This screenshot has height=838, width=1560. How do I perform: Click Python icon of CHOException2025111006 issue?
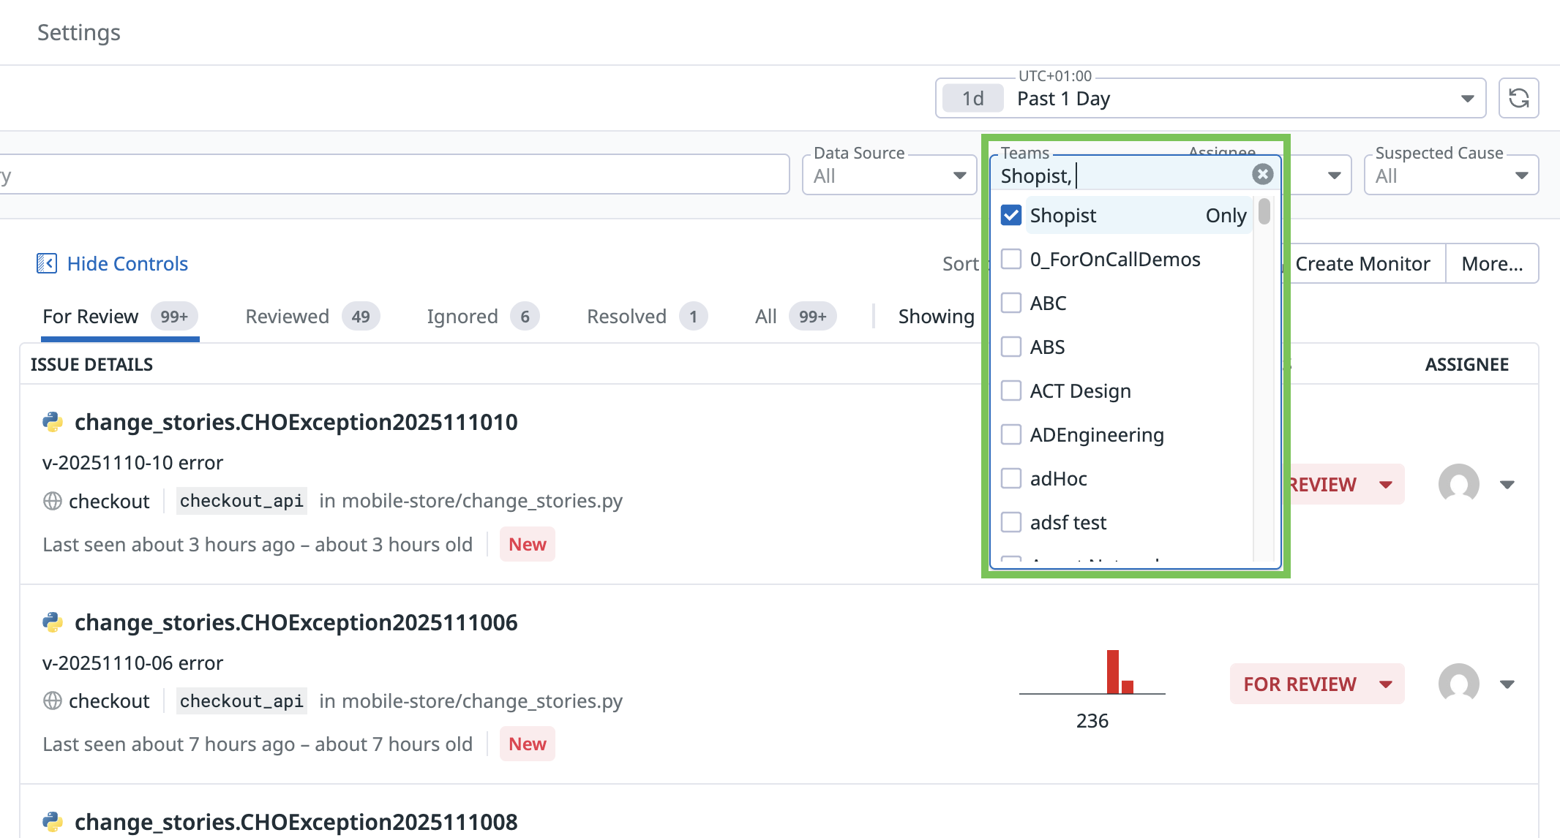53,622
